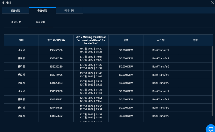
Task: Click 30,000 KRW in row 134596838
Action: [126, 91]
